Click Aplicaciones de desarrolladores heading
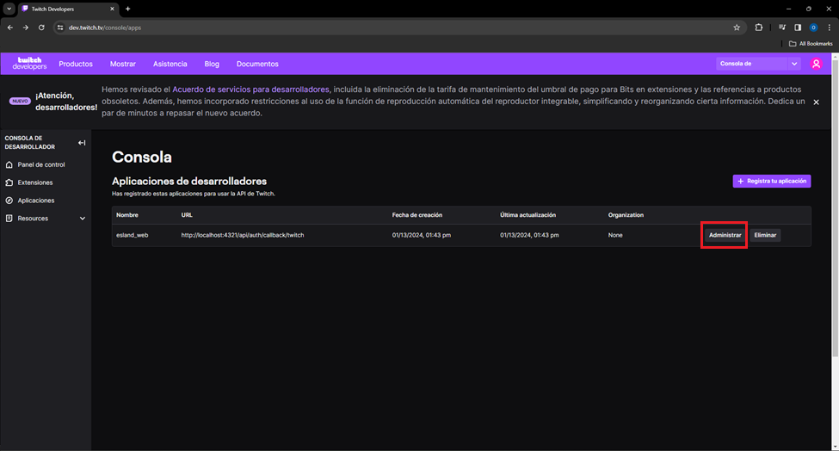839x451 pixels. [188, 182]
